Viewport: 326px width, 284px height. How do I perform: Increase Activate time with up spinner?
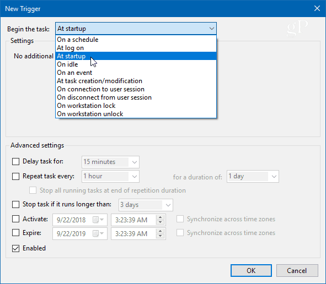click(x=160, y=217)
